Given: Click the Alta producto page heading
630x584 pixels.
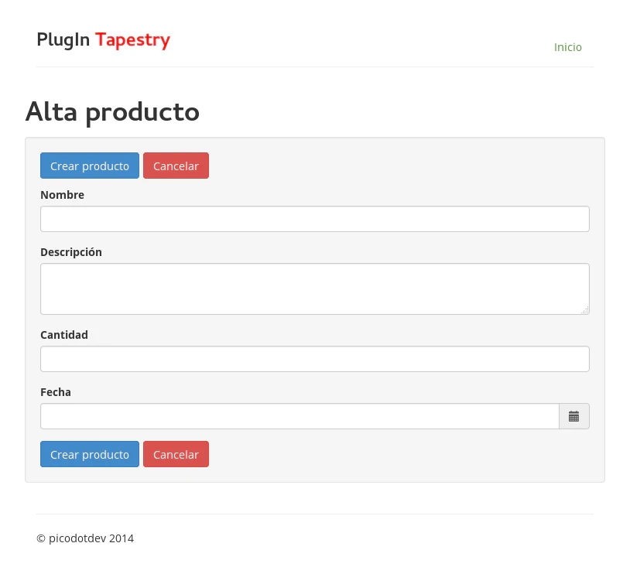Looking at the screenshot, I should 112,112.
